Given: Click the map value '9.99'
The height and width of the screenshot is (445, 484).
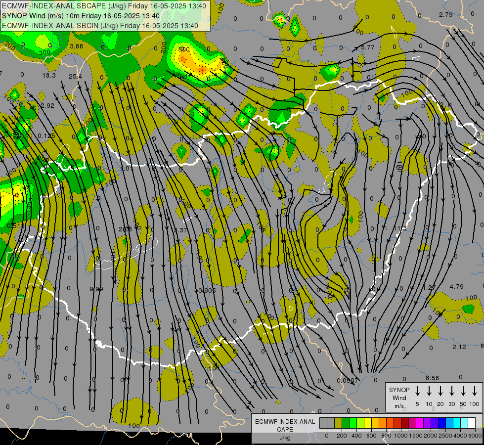Looking at the screenshot, I should 96,289.
